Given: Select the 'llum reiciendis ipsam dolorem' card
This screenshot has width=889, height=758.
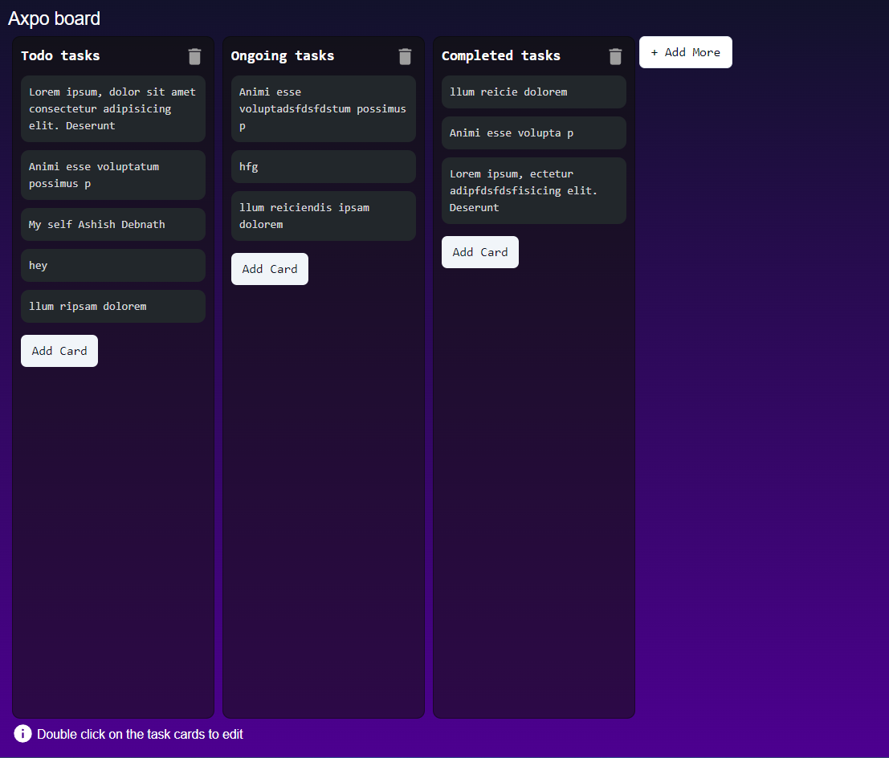Looking at the screenshot, I should coord(324,216).
